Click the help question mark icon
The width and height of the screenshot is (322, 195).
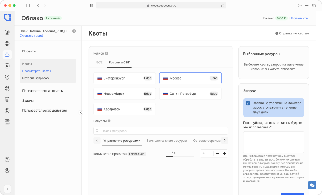tap(7, 159)
